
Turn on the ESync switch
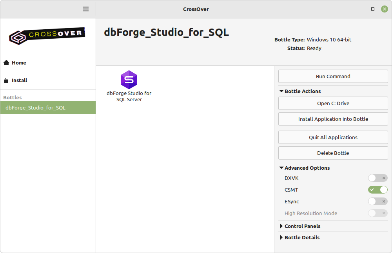(x=377, y=202)
